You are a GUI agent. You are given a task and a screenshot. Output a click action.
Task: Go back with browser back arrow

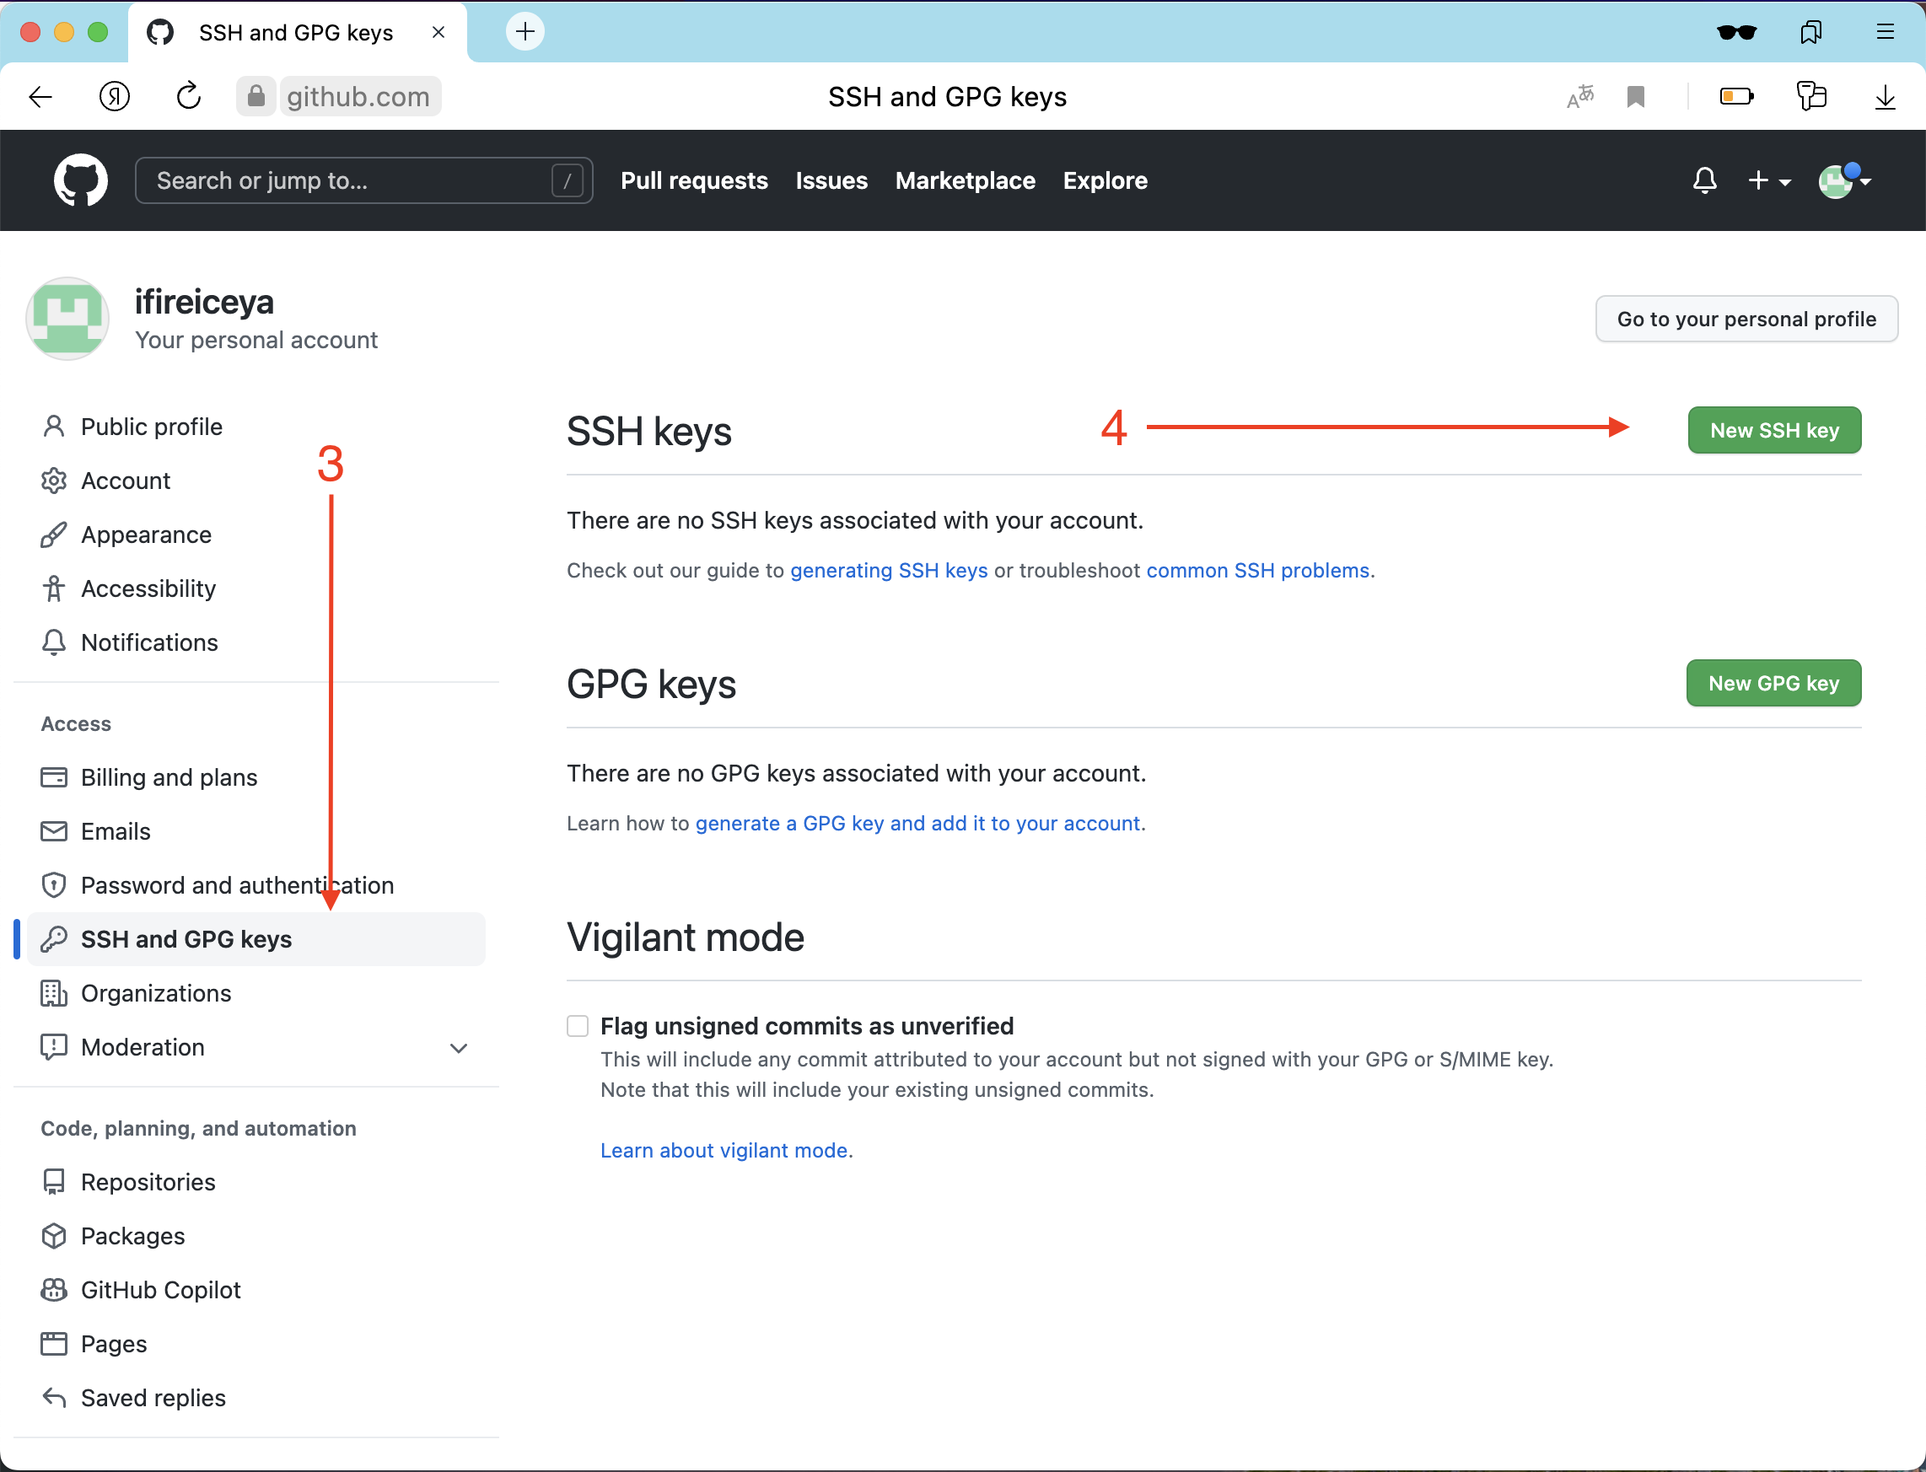41,96
